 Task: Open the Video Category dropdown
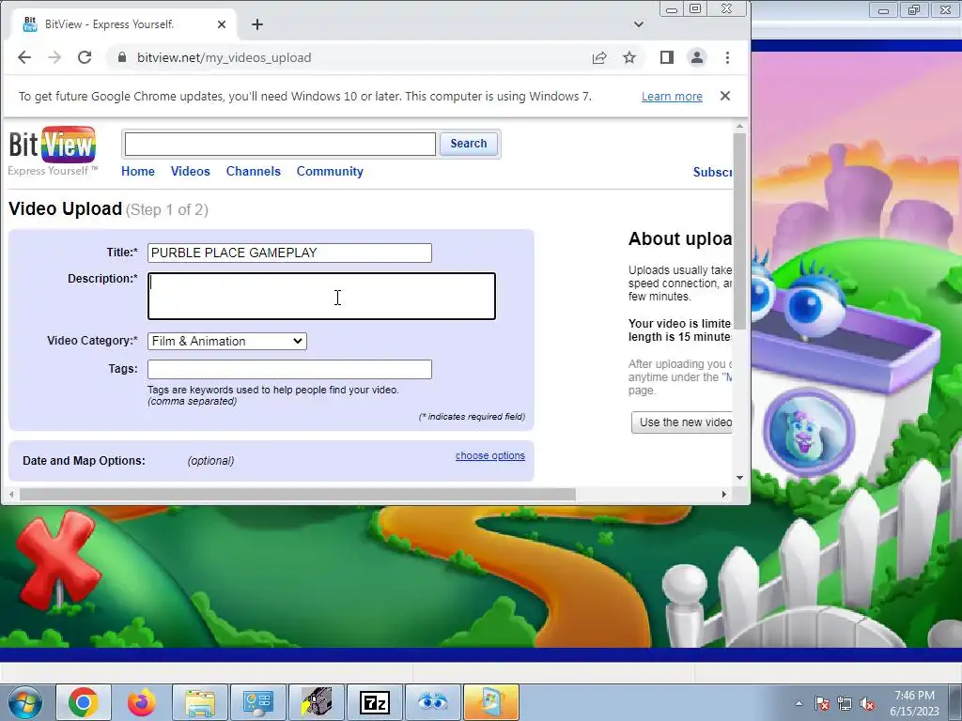click(x=227, y=342)
